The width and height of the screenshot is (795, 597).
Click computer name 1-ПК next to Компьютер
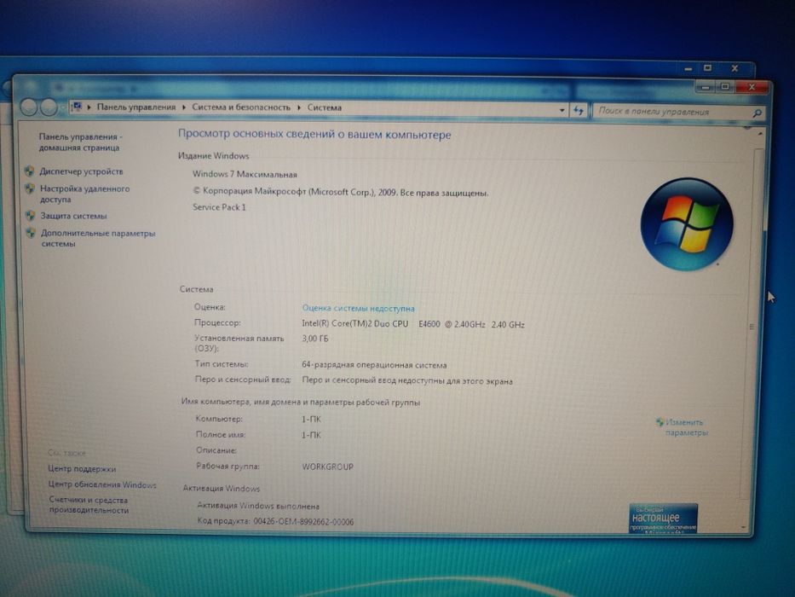pos(311,420)
